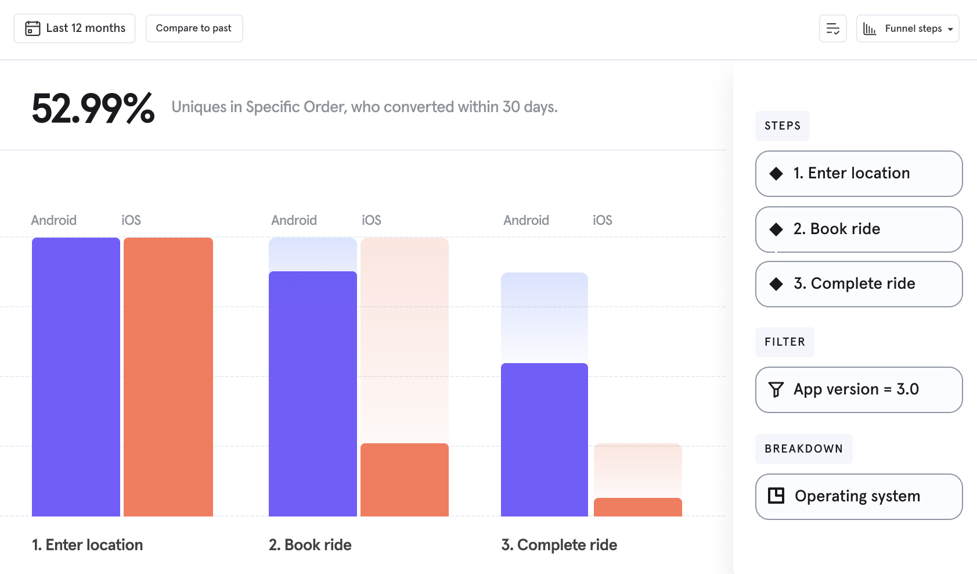The height and width of the screenshot is (574, 977).
Task: Click the bar chart icon beside Funnel steps
Action: (870, 28)
